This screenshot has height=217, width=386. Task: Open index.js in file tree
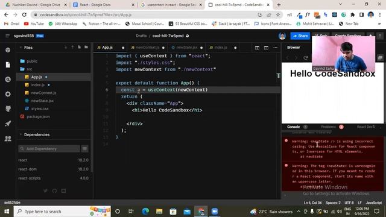click(37, 85)
